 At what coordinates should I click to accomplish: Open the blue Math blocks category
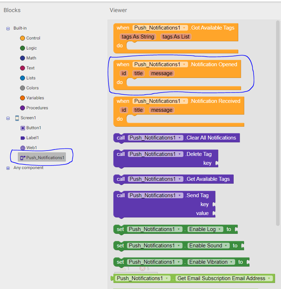point(23,58)
